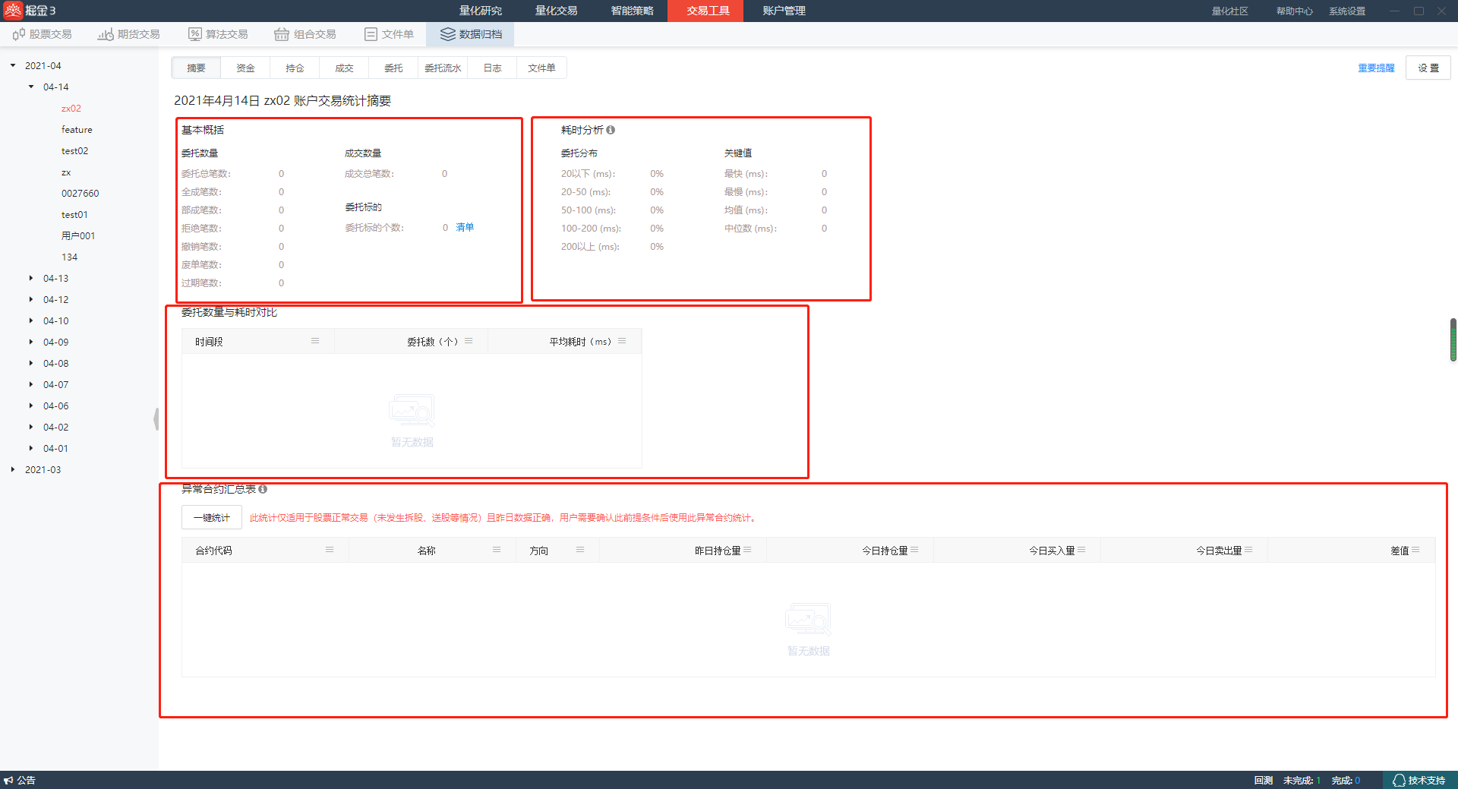The width and height of the screenshot is (1458, 789).
Task: Open the 重要提醒 link
Action: [1376, 68]
